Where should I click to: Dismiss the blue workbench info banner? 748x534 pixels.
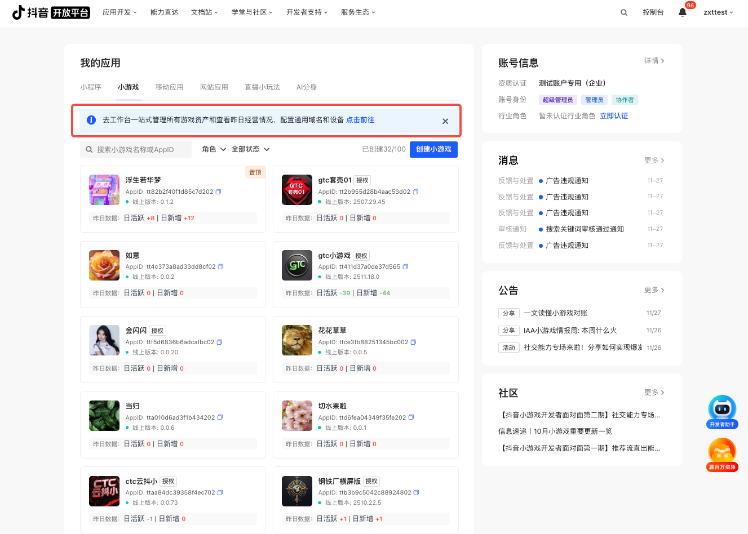[445, 121]
